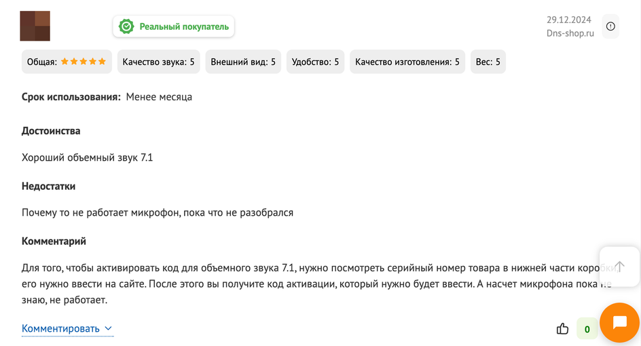The image size is (641, 346).
Task: Click the Реальный покупатель badge
Action: [x=173, y=26]
